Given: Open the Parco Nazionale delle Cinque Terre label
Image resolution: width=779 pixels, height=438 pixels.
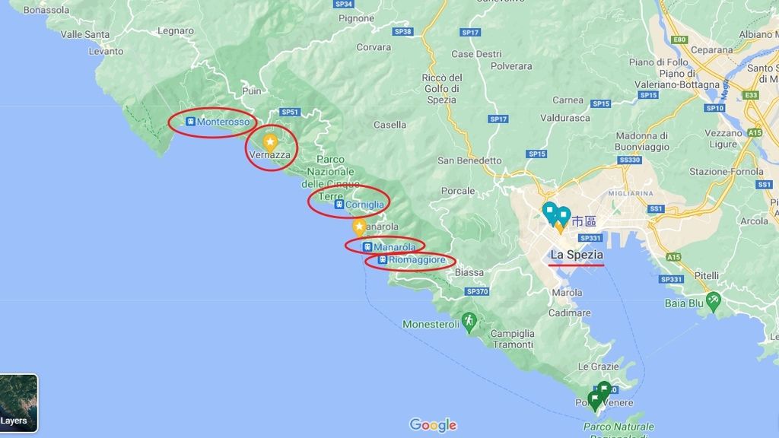Looking at the screenshot, I should coord(330,177).
